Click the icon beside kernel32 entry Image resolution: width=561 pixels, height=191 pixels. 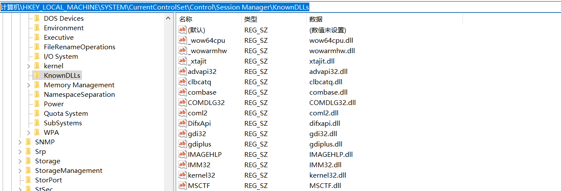pos(183,175)
